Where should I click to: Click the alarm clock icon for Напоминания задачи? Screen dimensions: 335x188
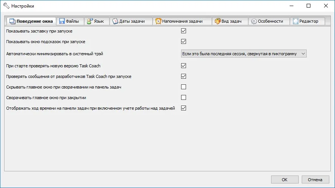click(x=158, y=21)
